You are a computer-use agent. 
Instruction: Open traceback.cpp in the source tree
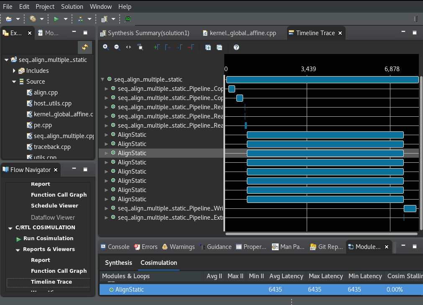[52, 147]
